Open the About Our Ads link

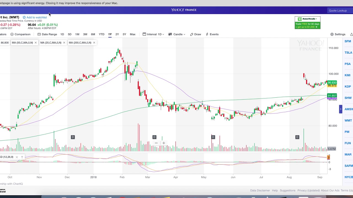pos(330,190)
